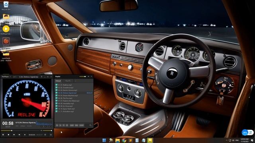This screenshot has width=255, height=143.
Task: Select 09. So Close.mp3 in the playlist
Action: click(x=74, y=106)
